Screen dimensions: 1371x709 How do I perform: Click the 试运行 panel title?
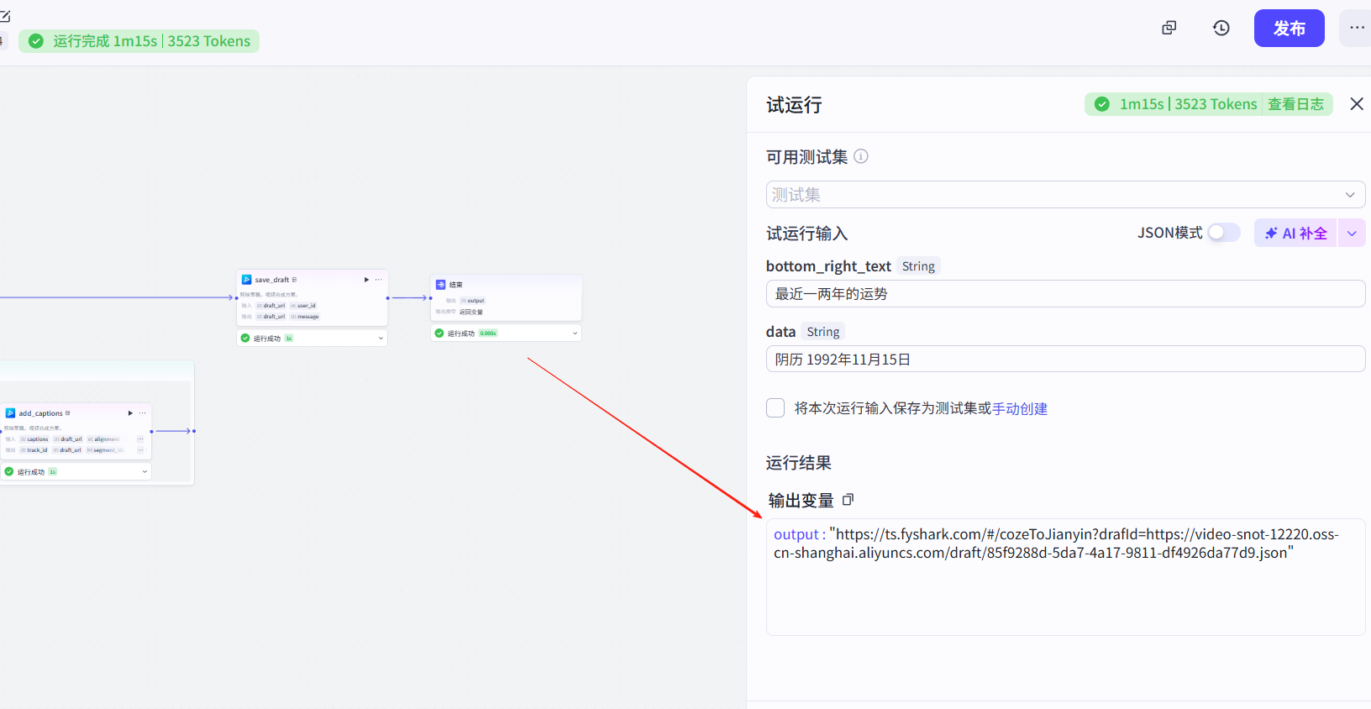coord(794,105)
